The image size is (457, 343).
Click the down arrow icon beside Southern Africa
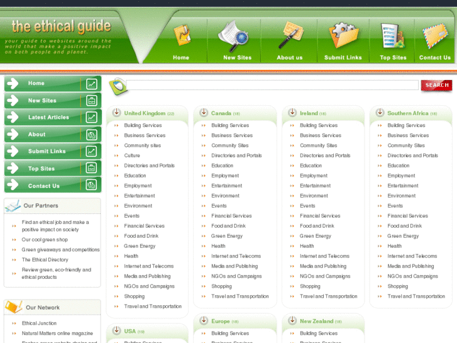pos(380,113)
